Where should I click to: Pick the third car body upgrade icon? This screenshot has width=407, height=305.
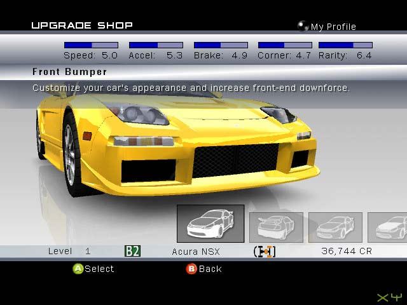[335, 227]
